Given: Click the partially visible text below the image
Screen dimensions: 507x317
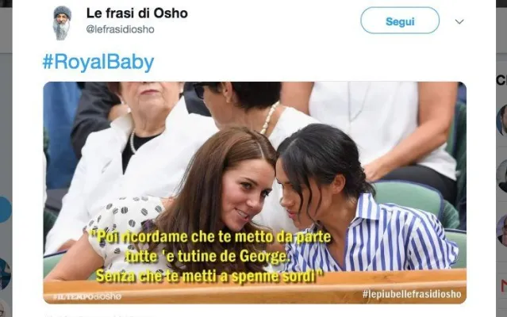Looking at the screenshot, I should 97,315.
